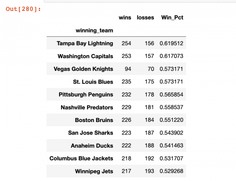Viewport: 236px width, 181px height.
Task: Select the Winnipeg Jets row label
Action: tap(95, 172)
